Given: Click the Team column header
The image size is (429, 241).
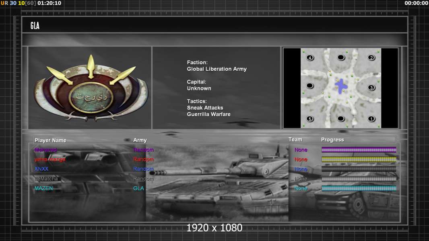Looking at the screenshot, I should coord(295,139).
